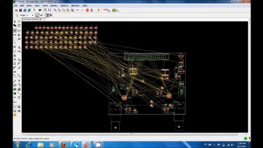Image resolution: width=263 pixels, height=148 pixels.
Task: Open the Window menu
Action: 76,5
